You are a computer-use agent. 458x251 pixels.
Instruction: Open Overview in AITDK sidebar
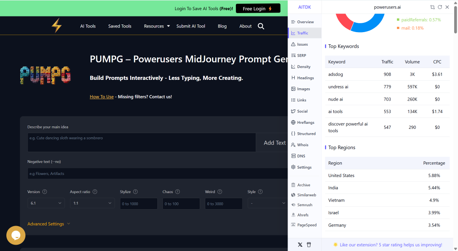304,22
